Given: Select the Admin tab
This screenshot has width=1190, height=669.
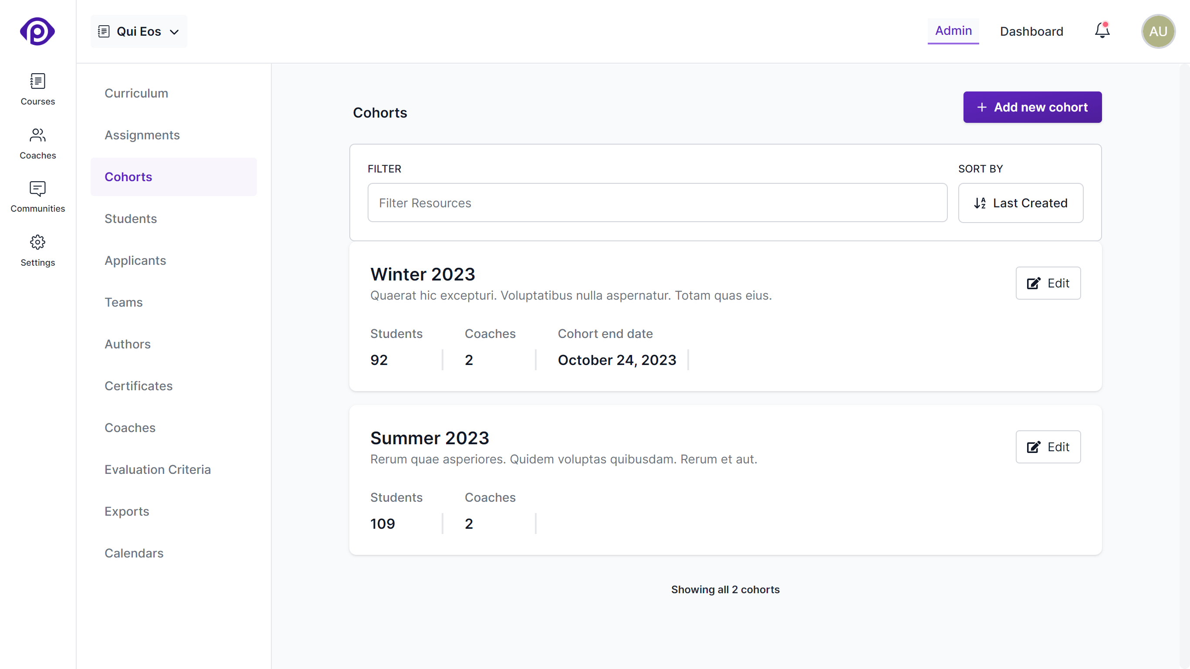Looking at the screenshot, I should click(x=953, y=31).
